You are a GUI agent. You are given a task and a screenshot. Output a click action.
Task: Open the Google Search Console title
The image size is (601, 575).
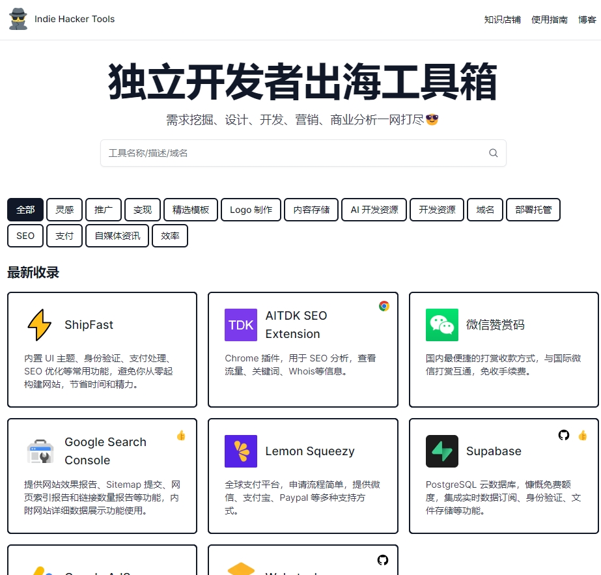(105, 451)
